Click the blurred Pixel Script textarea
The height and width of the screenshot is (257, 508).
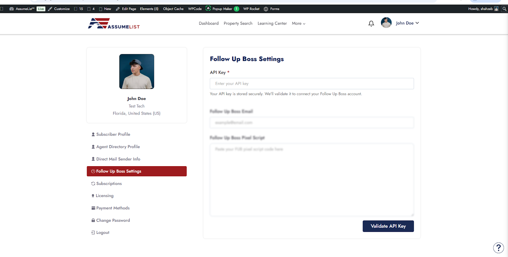click(312, 180)
